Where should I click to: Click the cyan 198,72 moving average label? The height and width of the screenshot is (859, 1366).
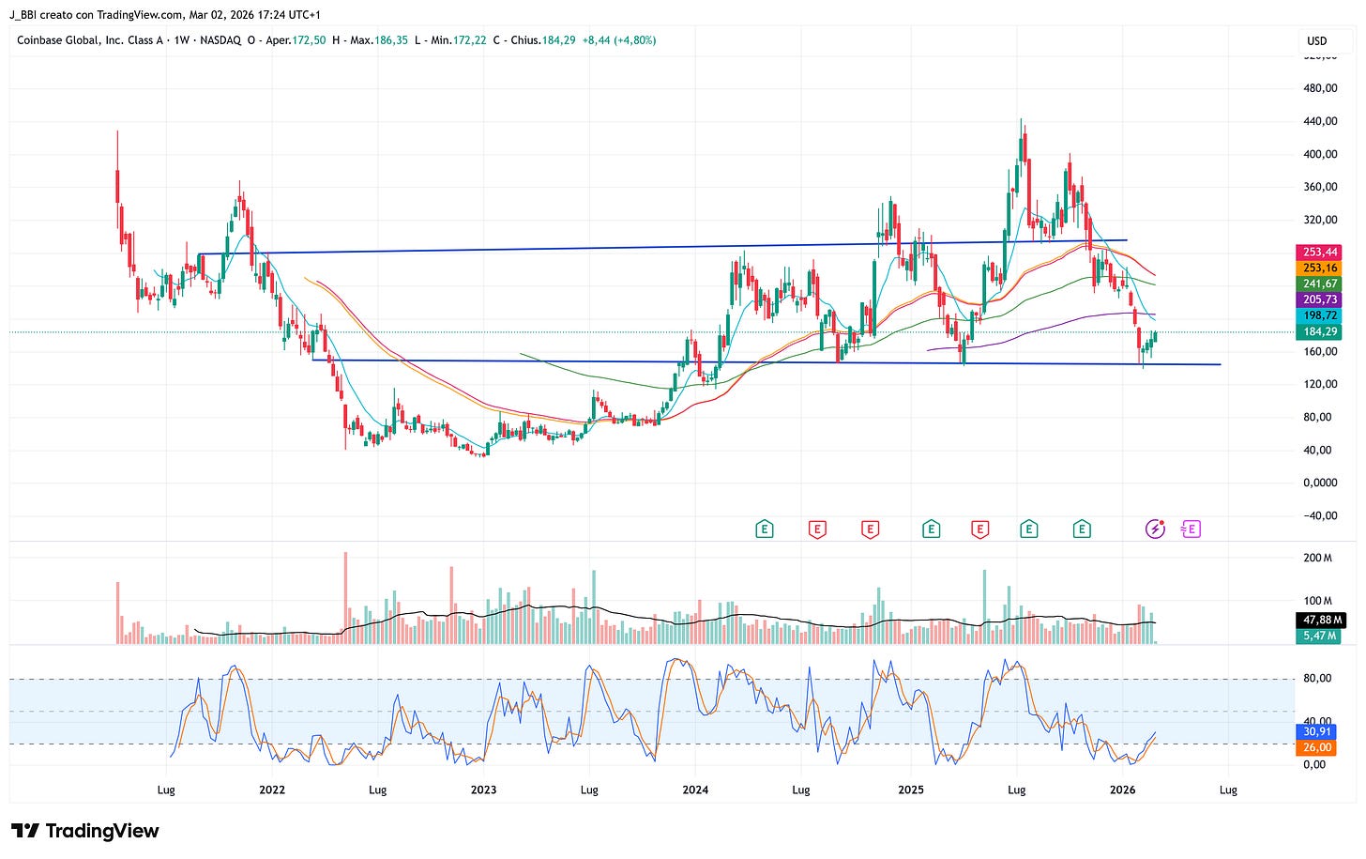[1320, 315]
